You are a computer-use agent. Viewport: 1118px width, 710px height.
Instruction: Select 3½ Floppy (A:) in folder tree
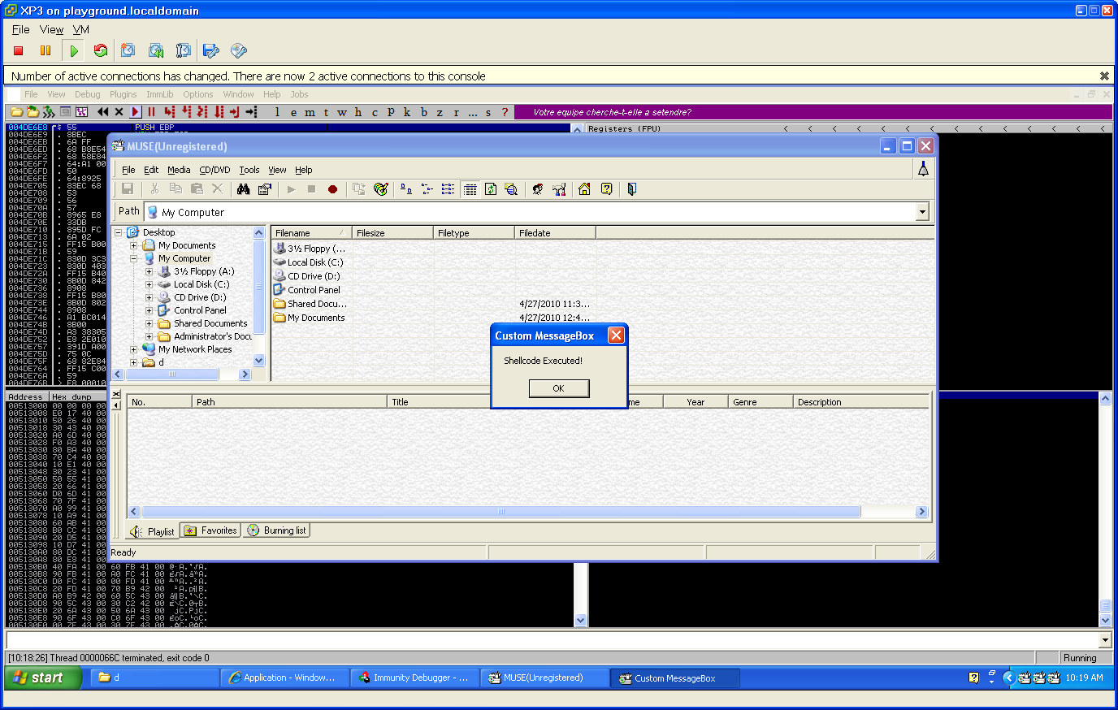[x=204, y=271]
